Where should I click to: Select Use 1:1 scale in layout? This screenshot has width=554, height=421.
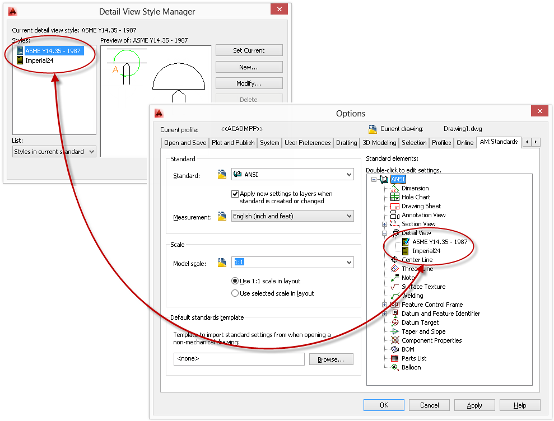[235, 281]
